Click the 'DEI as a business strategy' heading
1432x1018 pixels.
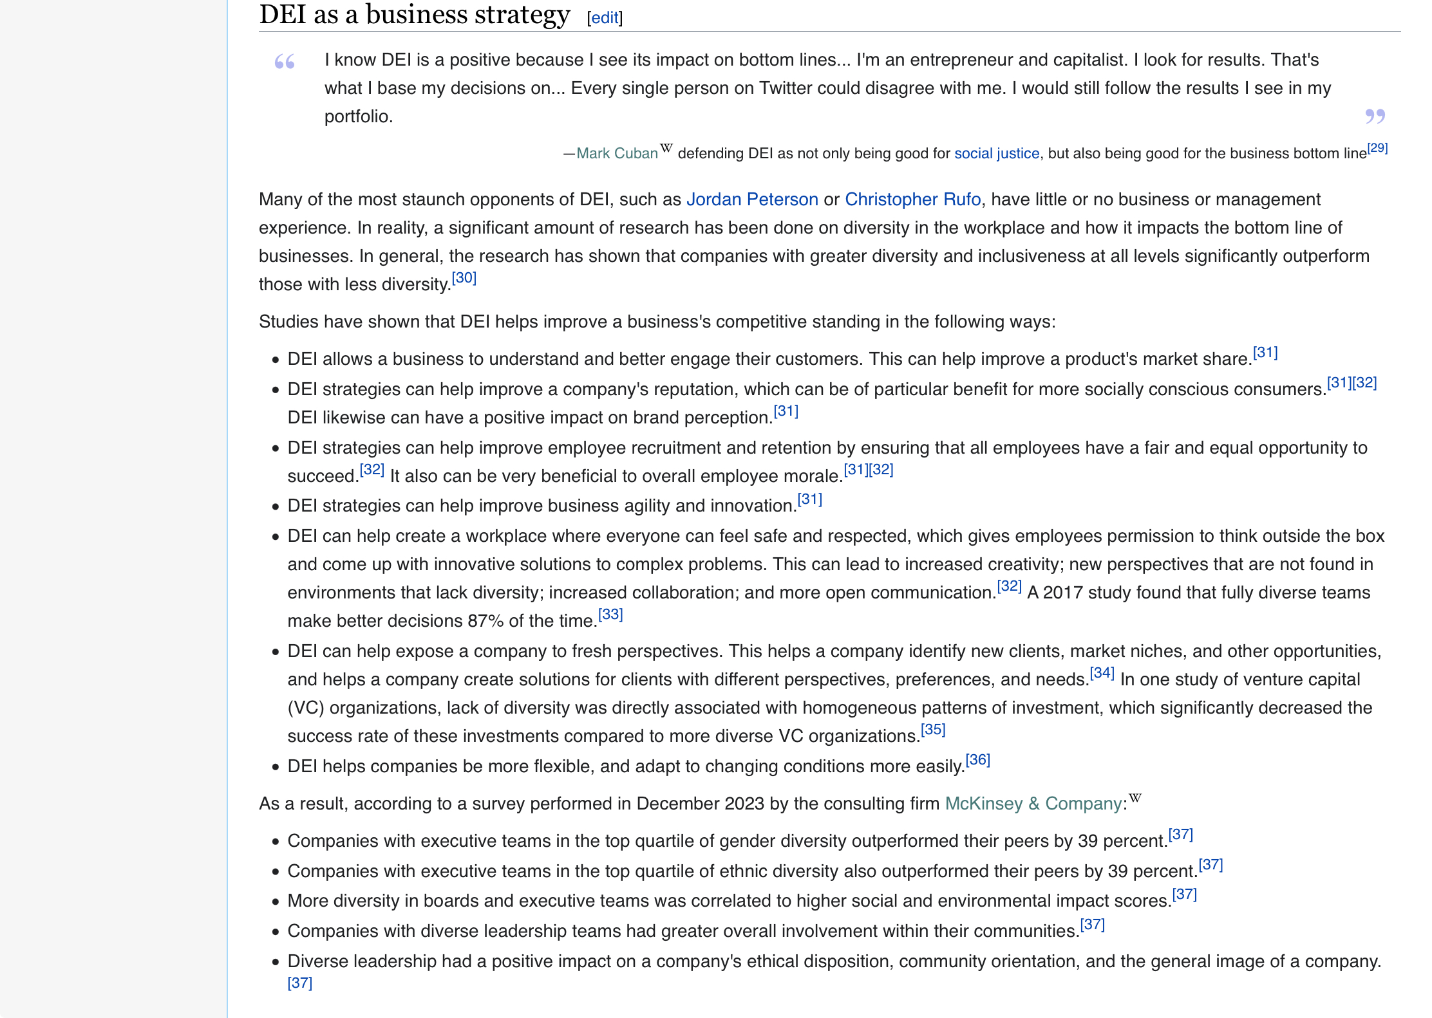click(x=415, y=14)
